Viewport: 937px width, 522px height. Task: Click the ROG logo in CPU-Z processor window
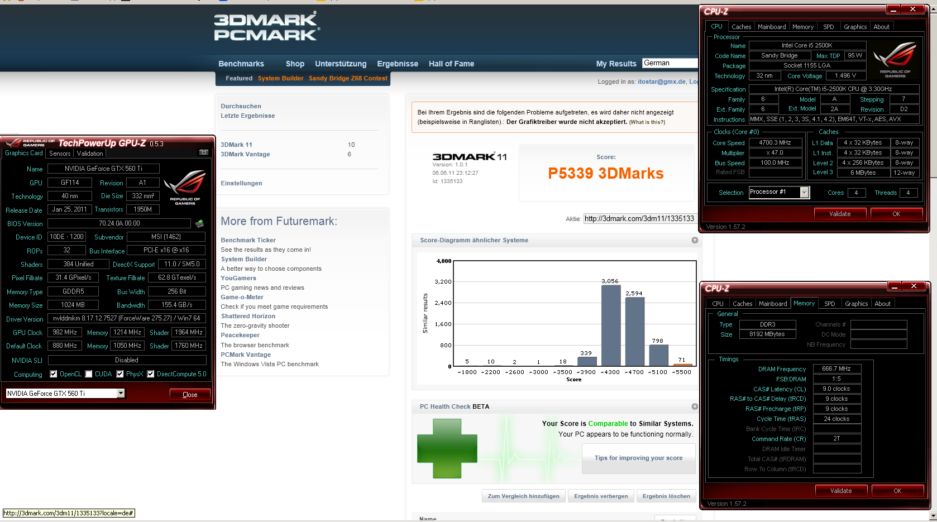pyautogui.click(x=895, y=60)
